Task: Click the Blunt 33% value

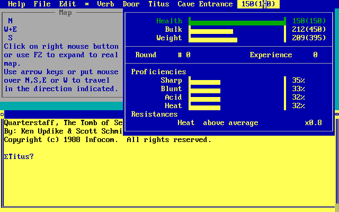Action: tap(298, 89)
